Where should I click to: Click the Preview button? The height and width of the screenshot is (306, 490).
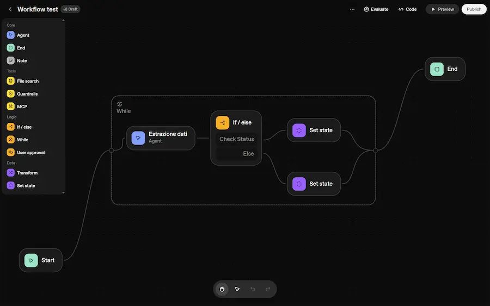(442, 9)
